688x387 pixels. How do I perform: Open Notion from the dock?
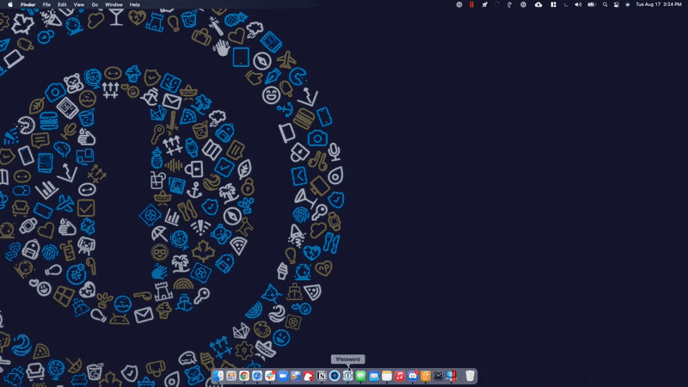322,376
